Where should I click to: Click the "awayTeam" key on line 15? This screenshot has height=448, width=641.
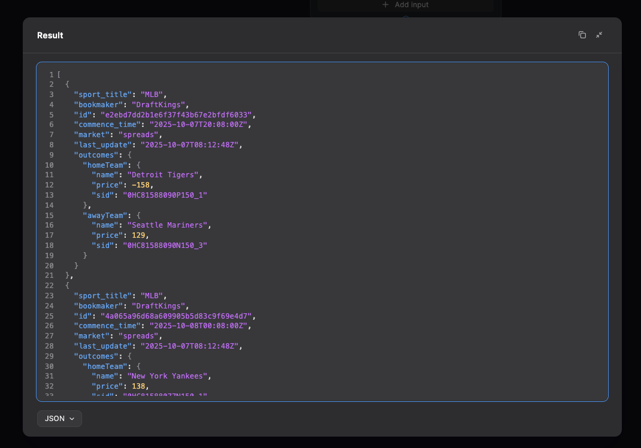pyautogui.click(x=105, y=216)
